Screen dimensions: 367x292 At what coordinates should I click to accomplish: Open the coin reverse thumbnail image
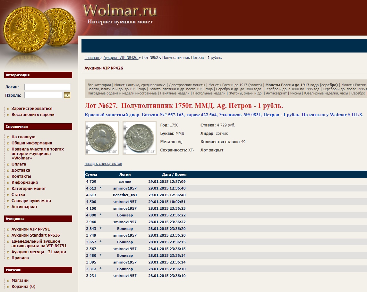pos(140,137)
